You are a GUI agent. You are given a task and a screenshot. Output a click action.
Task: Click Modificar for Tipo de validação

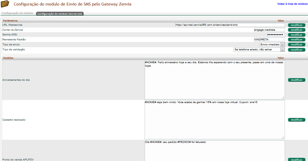click(x=297, y=50)
